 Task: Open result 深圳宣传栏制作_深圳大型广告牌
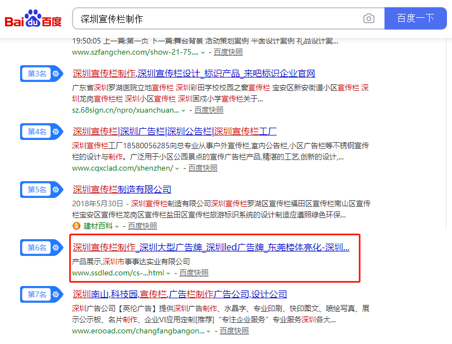(211, 247)
